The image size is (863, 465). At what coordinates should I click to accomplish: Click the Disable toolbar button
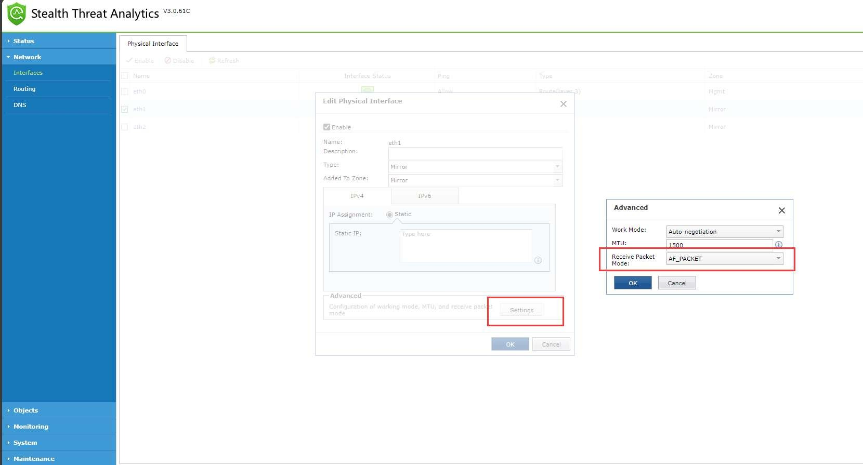point(179,61)
